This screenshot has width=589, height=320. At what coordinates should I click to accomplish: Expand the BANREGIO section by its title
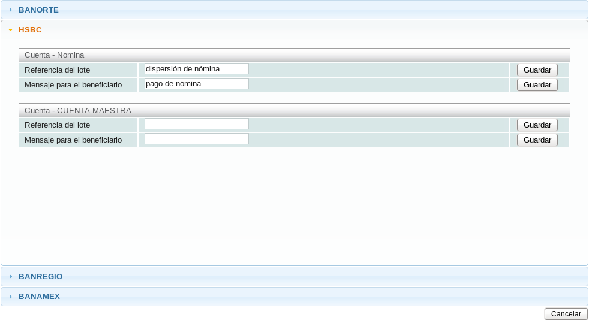click(x=40, y=277)
